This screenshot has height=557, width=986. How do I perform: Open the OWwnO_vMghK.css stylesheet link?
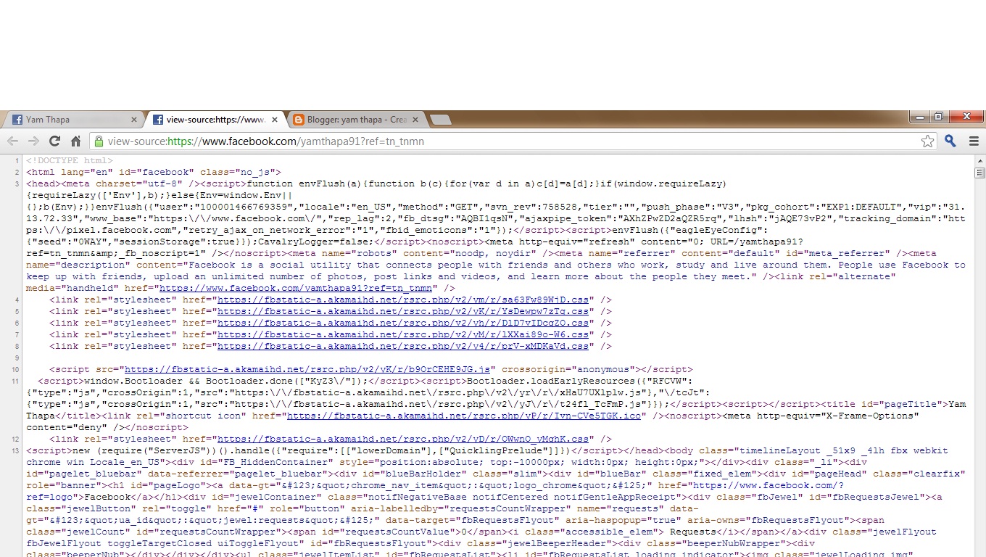click(403, 439)
